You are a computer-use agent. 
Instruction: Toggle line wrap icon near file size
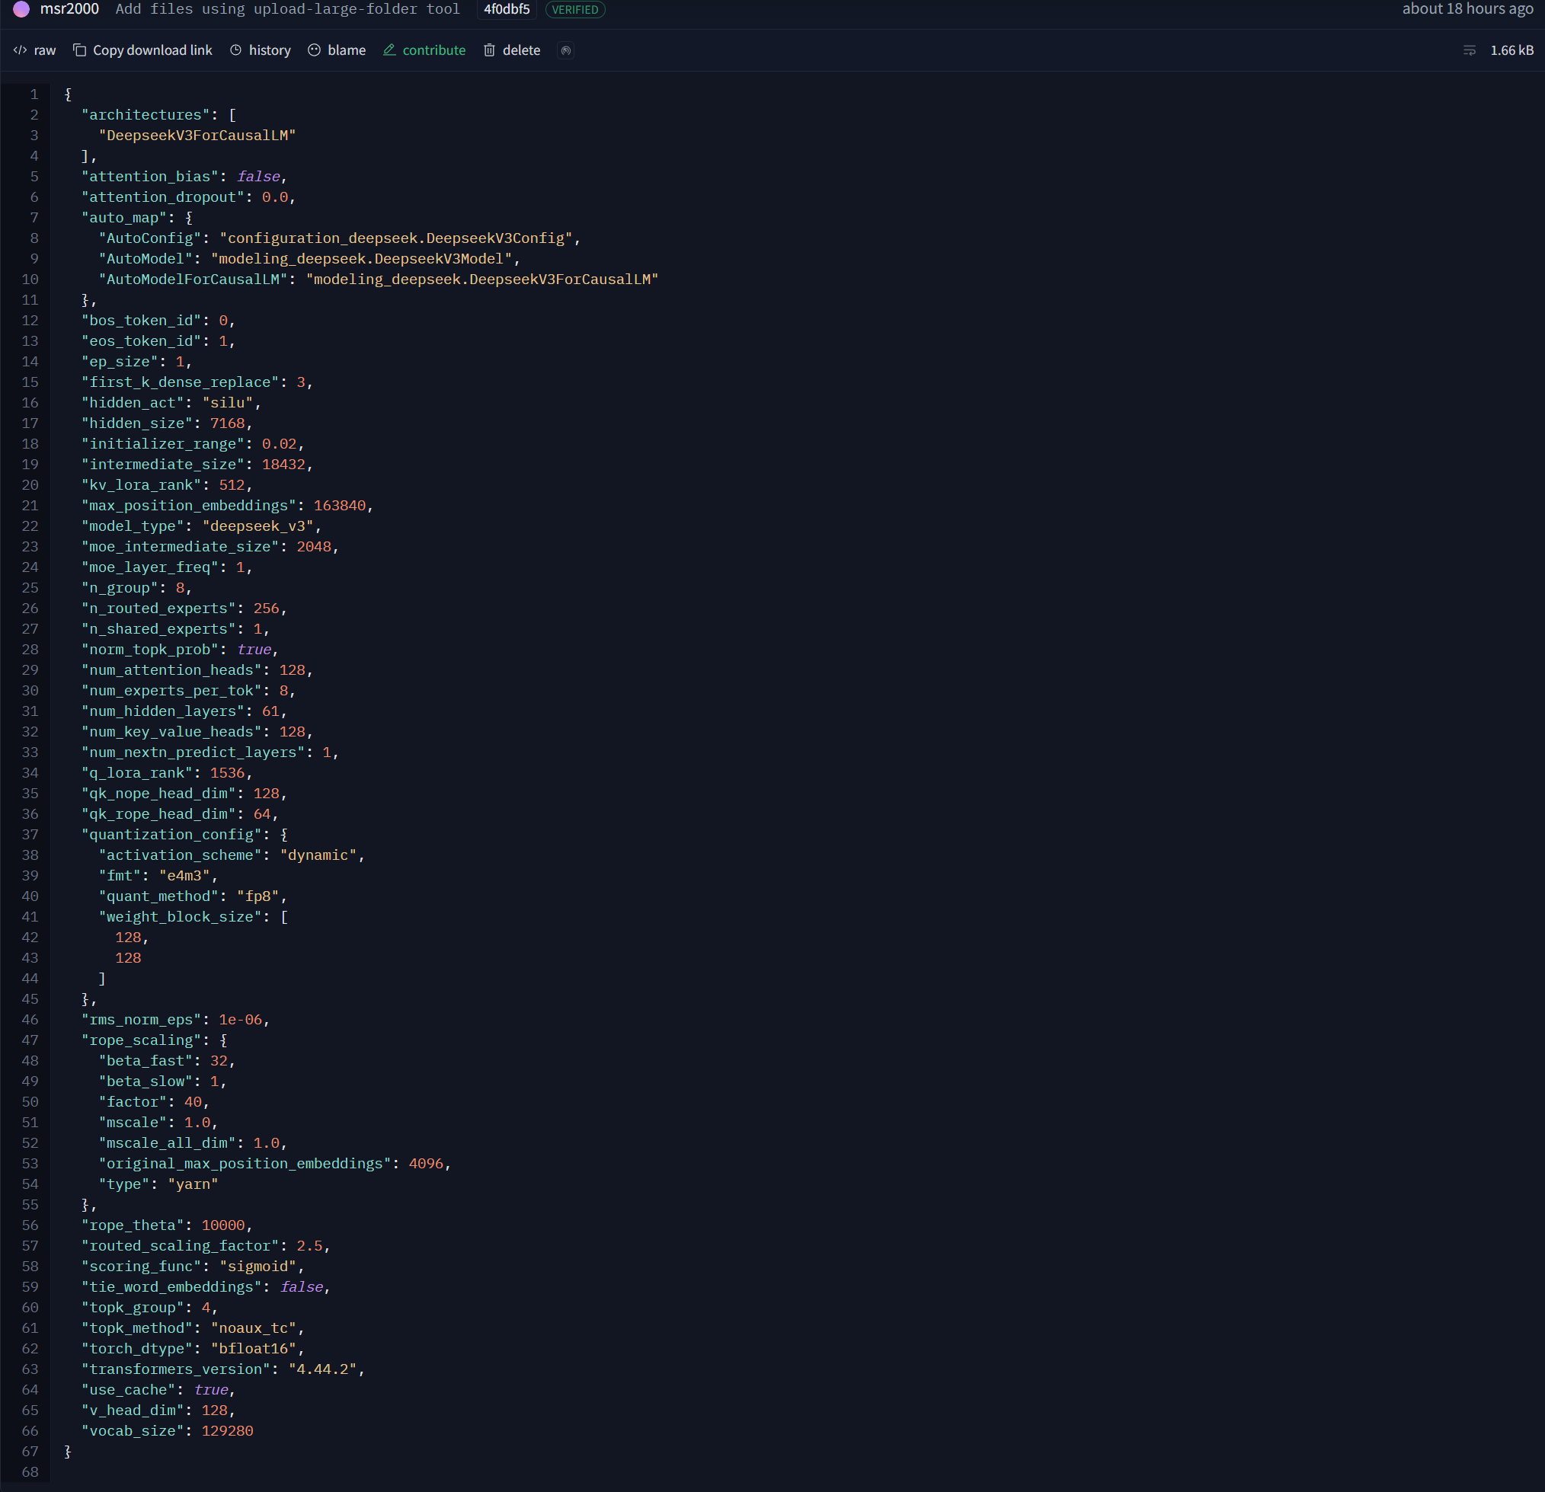click(1469, 50)
